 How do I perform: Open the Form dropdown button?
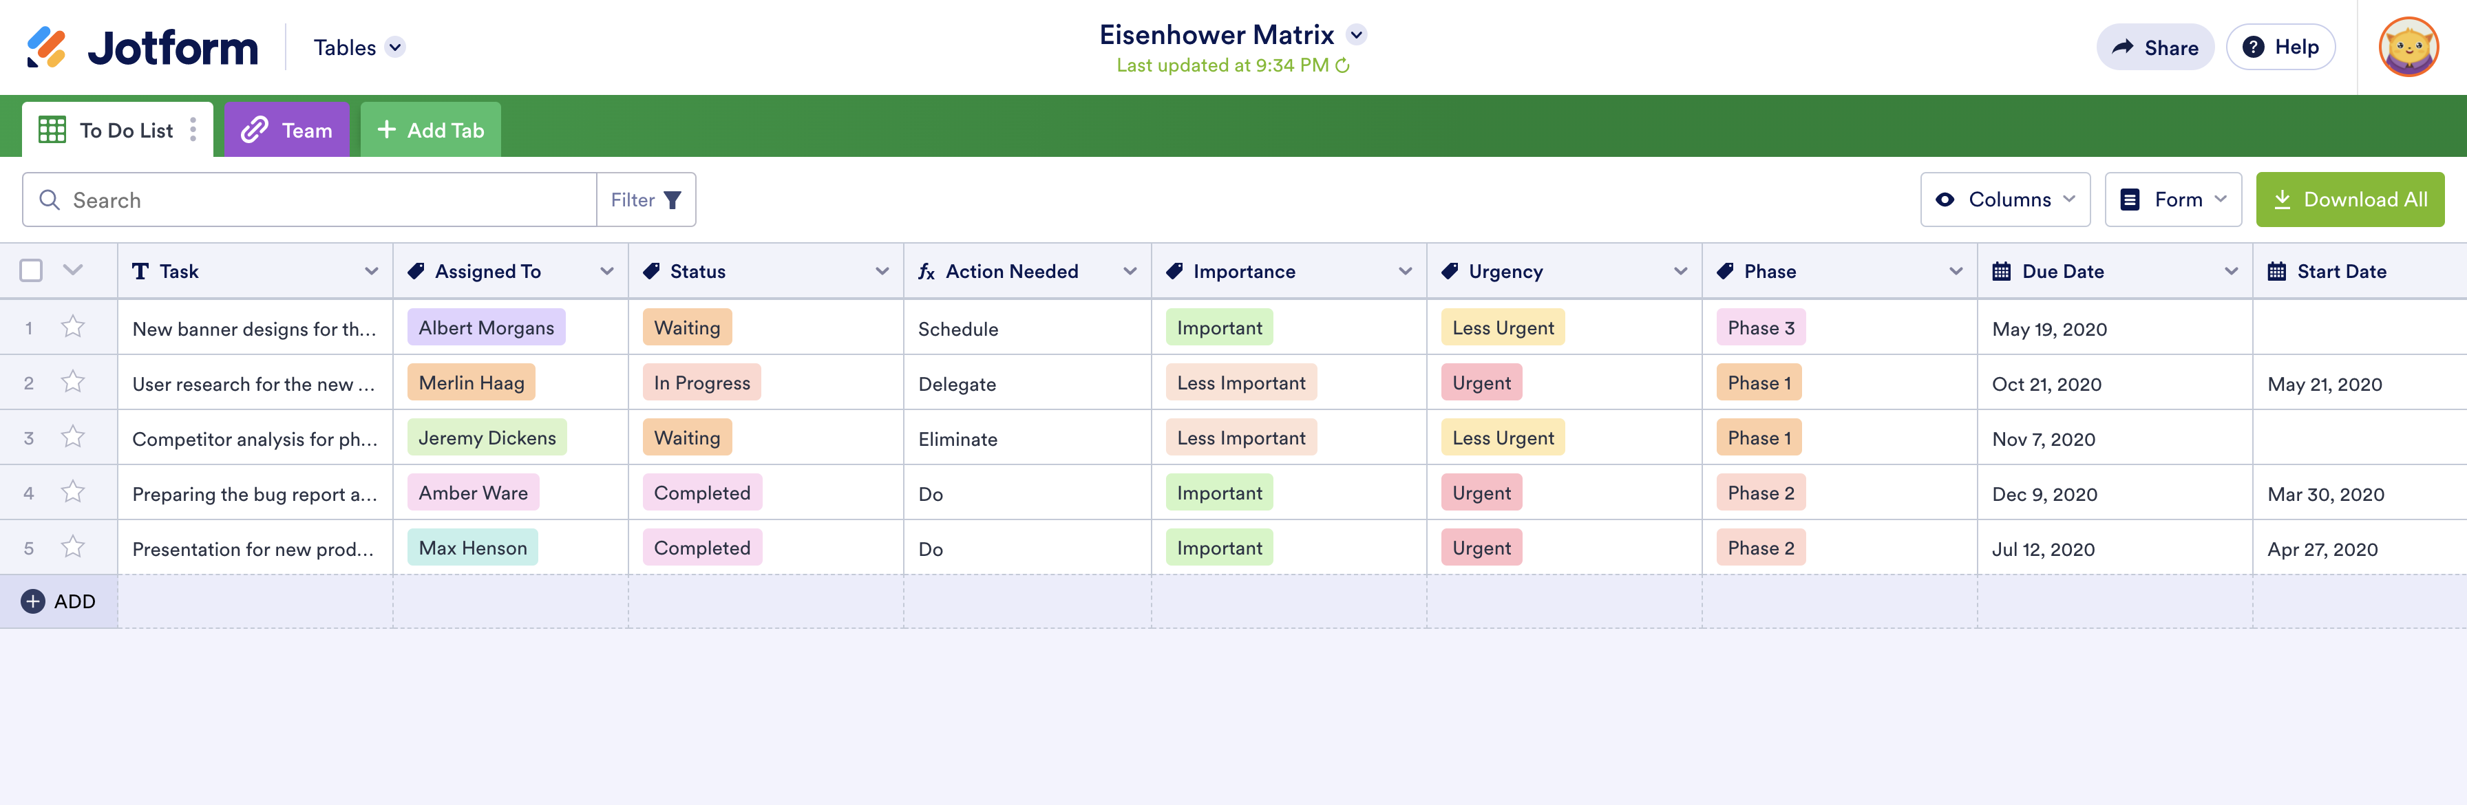pos(2172,200)
